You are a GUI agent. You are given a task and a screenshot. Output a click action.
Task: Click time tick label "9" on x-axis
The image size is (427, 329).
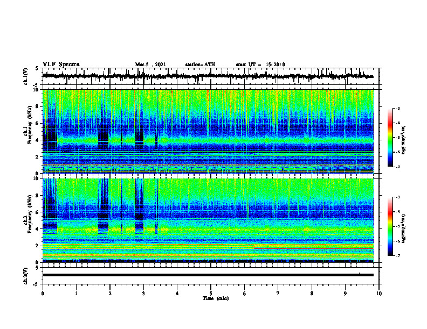pyautogui.click(x=345, y=294)
